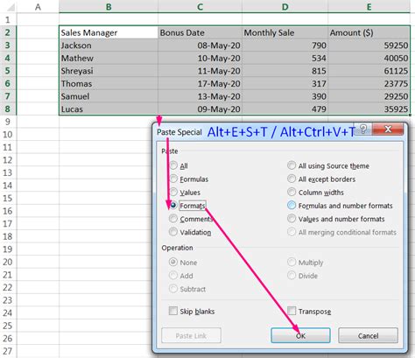Choose All except borders option

pos(292,179)
